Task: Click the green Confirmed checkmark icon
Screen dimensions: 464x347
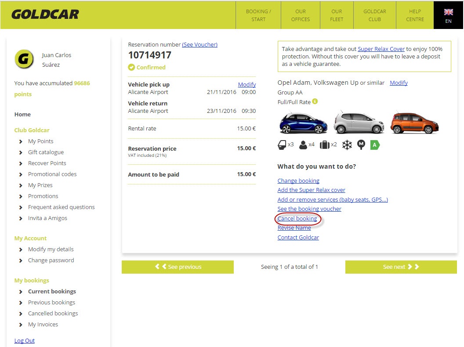Action: pos(131,67)
